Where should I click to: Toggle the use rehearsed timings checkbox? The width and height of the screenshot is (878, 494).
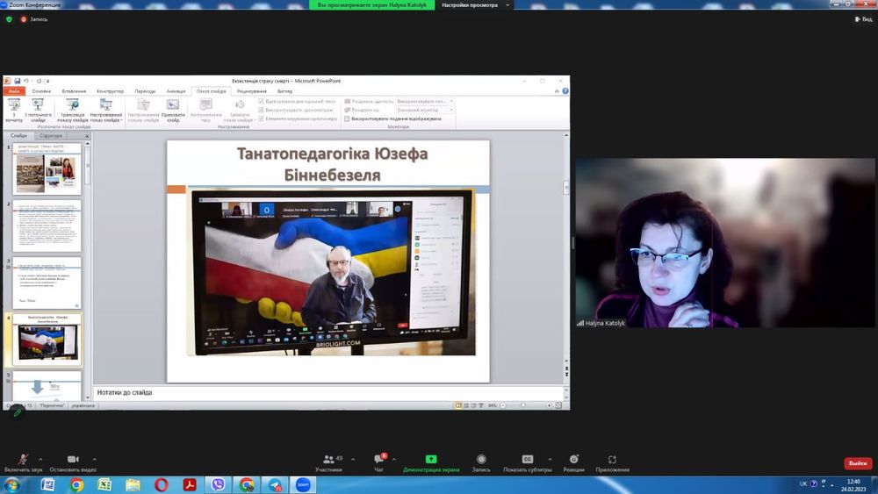coord(261,110)
